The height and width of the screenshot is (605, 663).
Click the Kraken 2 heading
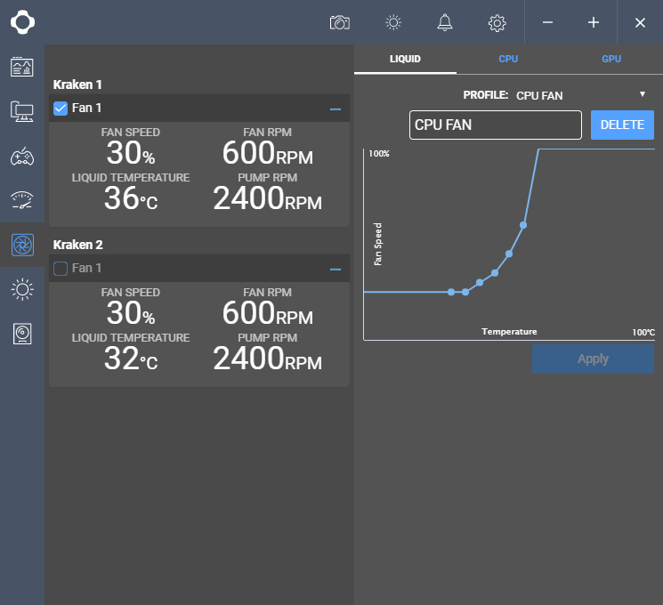(x=77, y=245)
